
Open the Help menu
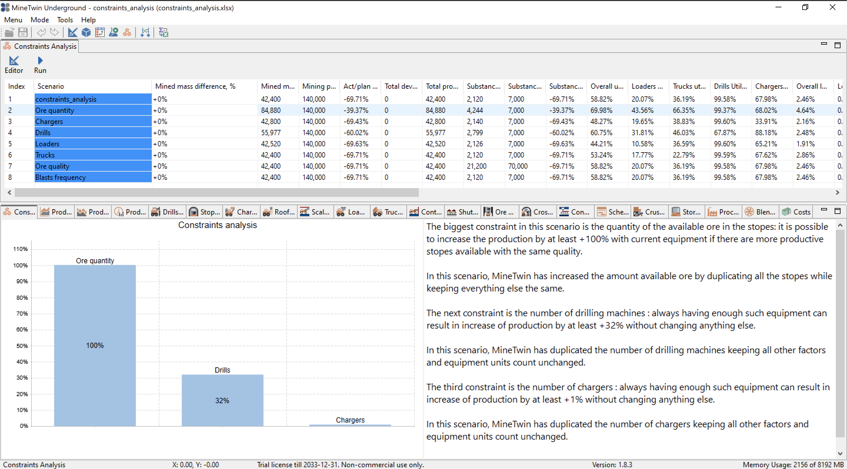(88, 20)
